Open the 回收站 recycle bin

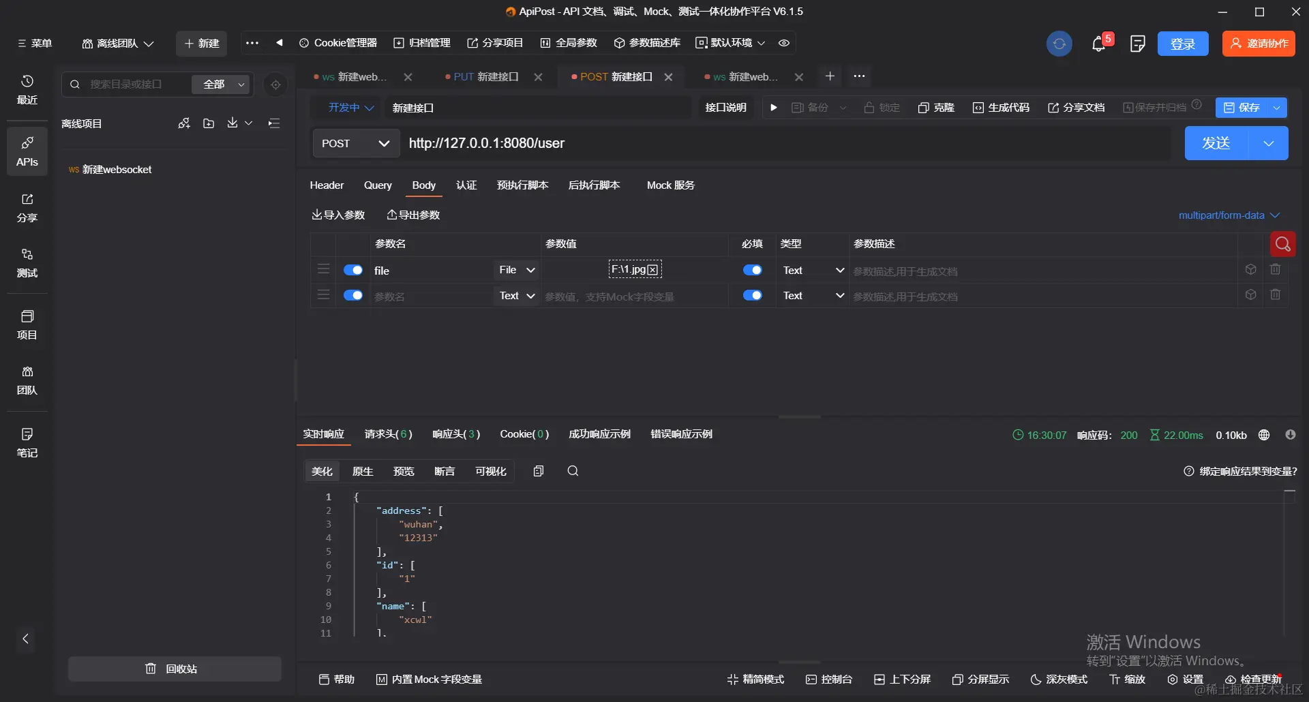175,669
